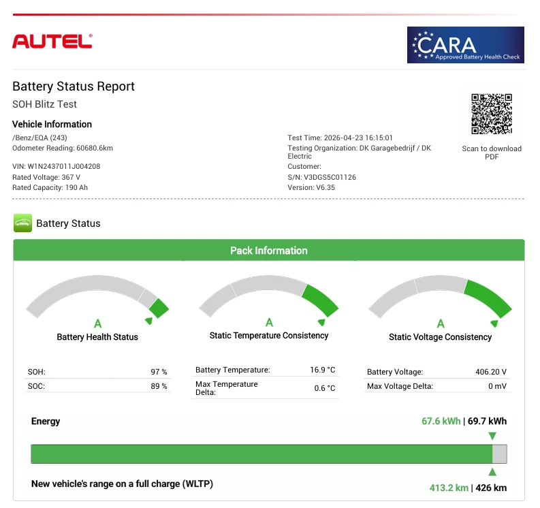
Task: Click the SOC 89 % row
Action: point(97,386)
